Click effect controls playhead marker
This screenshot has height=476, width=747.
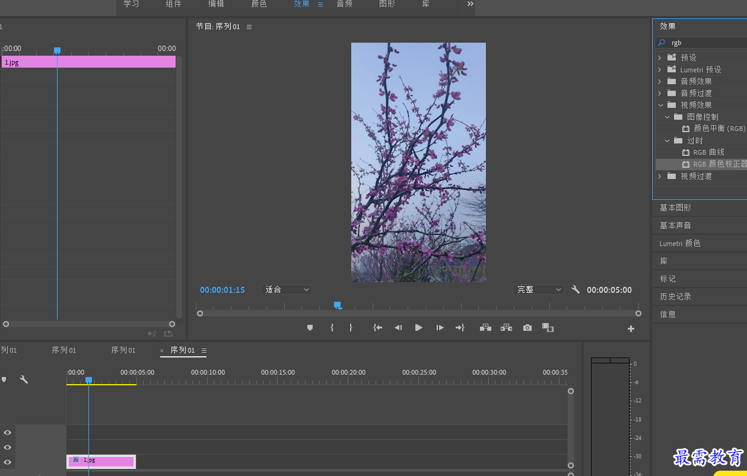point(57,51)
